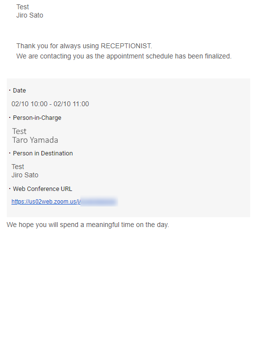Screen dimensions: 258x341
Task: Click Jiro Sato in the email greeting
Action: pos(30,16)
